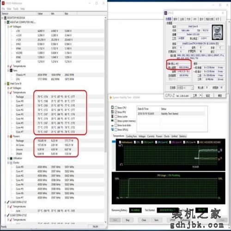Click the CPU-Z window title icon
This screenshot has height=231, width=231.
coord(166,13)
